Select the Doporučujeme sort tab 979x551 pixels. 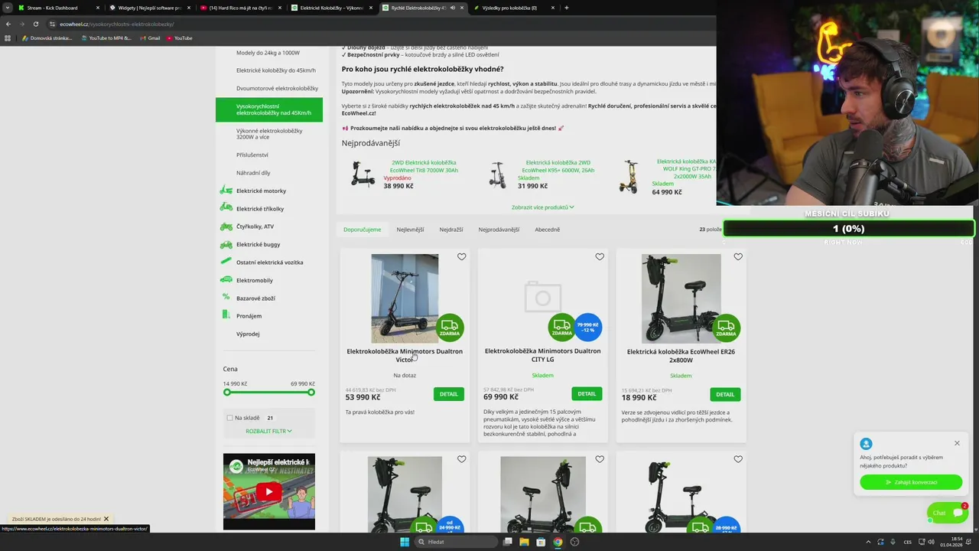click(x=362, y=230)
